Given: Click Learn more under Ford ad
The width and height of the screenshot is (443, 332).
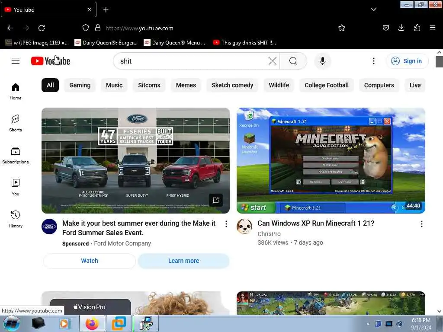Looking at the screenshot, I should pos(183,261).
